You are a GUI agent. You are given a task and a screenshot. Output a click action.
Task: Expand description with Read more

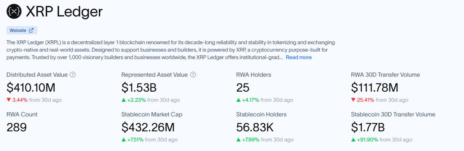tap(299, 58)
